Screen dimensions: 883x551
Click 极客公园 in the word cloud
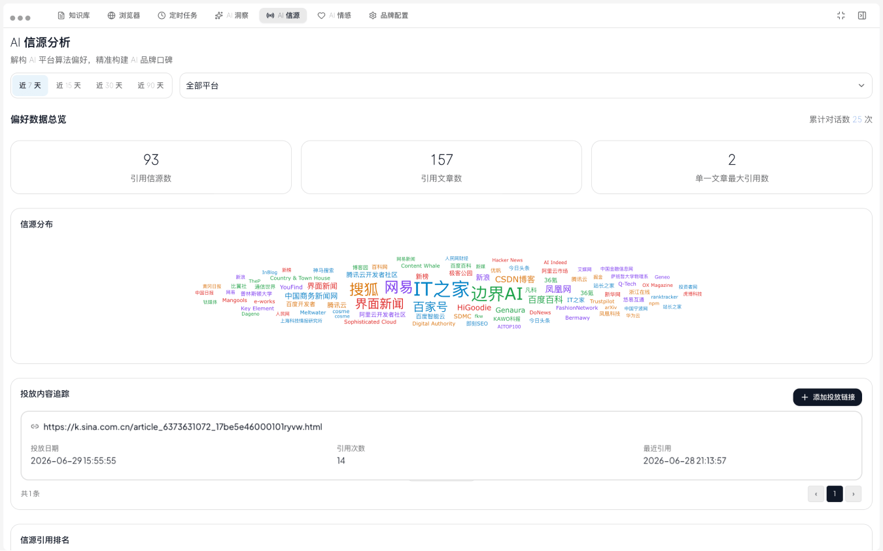coord(460,273)
